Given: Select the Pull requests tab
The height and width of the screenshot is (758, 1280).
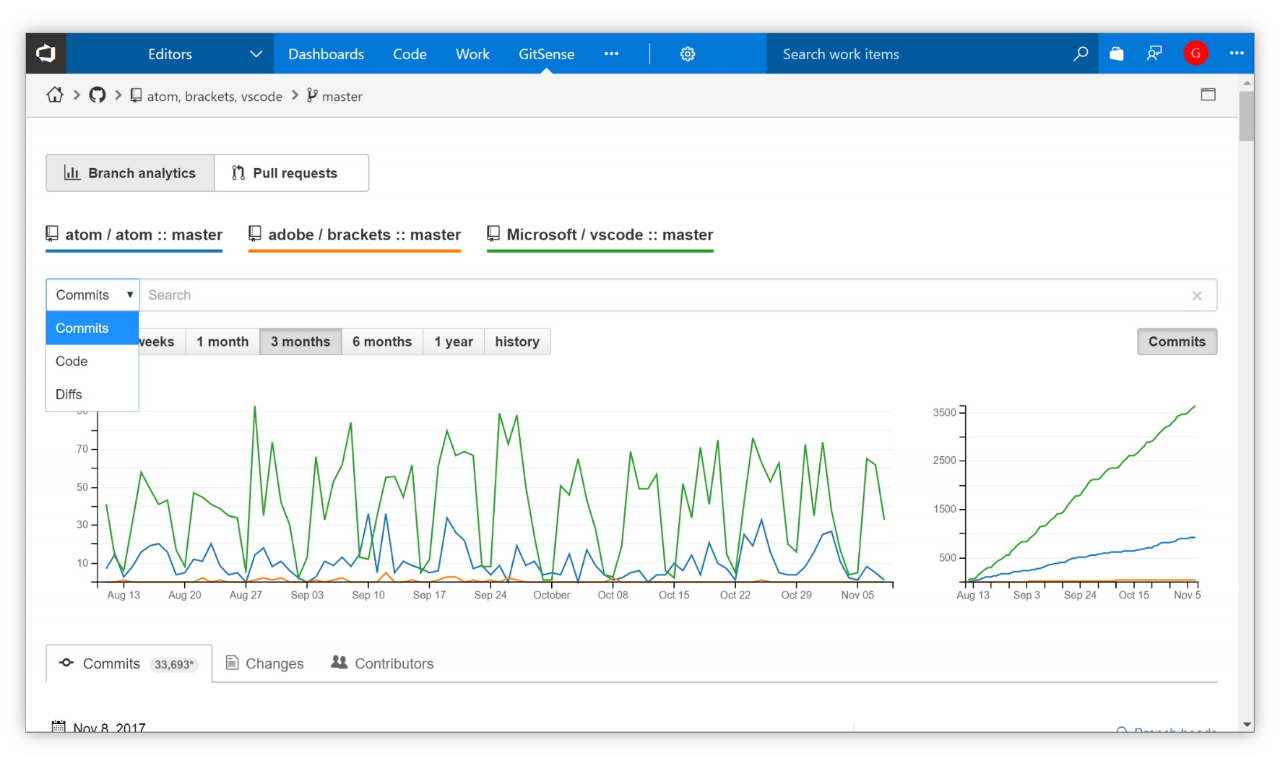Looking at the screenshot, I should pos(292,173).
